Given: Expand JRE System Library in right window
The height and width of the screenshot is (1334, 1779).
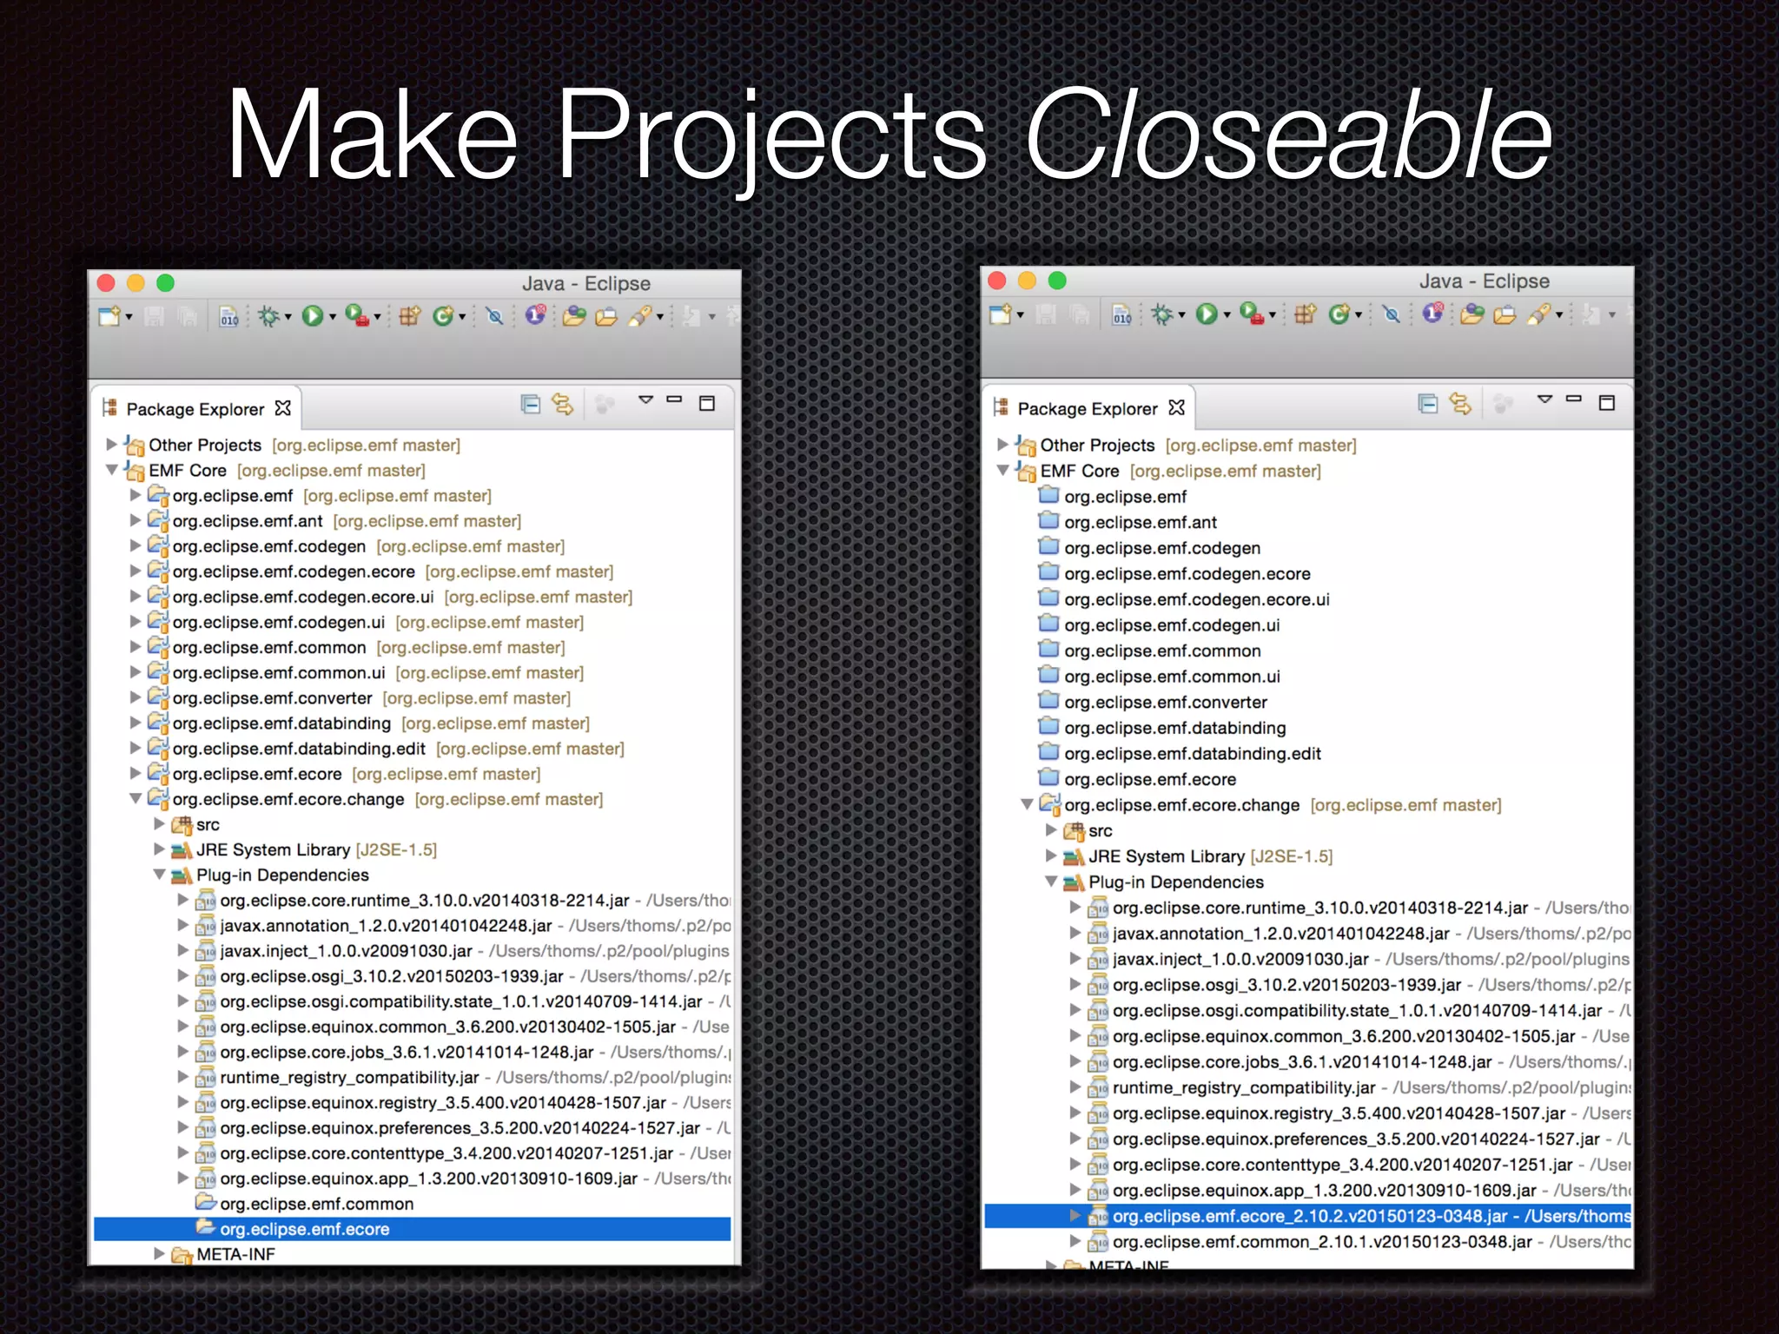Looking at the screenshot, I should pos(1051,855).
